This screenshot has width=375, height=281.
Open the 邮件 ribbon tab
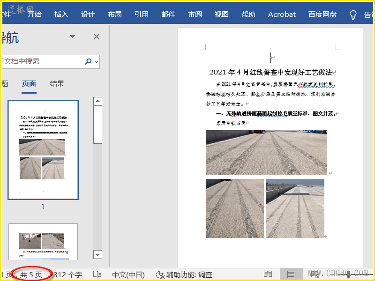point(168,15)
